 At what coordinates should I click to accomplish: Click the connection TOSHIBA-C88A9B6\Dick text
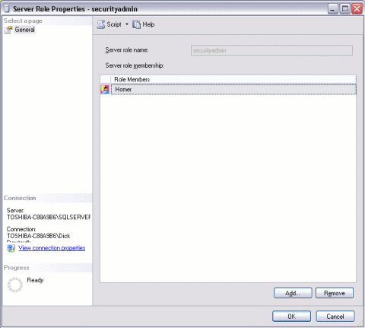(38, 236)
